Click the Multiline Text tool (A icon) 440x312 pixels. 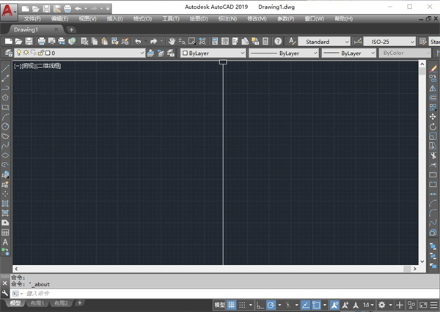click(x=6, y=242)
